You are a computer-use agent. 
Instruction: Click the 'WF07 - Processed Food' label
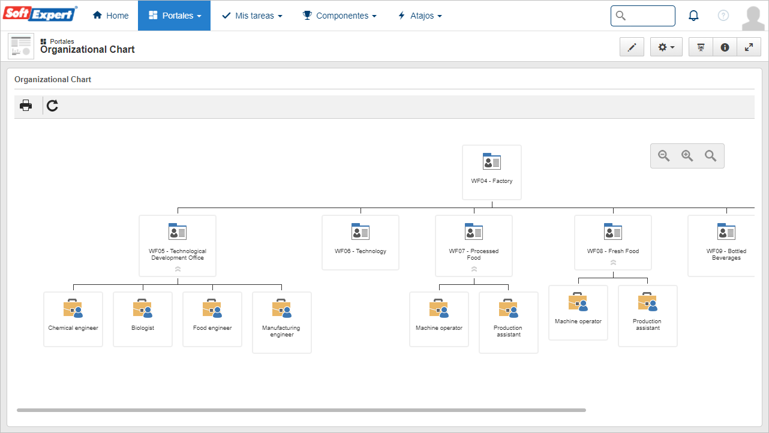coord(474,254)
